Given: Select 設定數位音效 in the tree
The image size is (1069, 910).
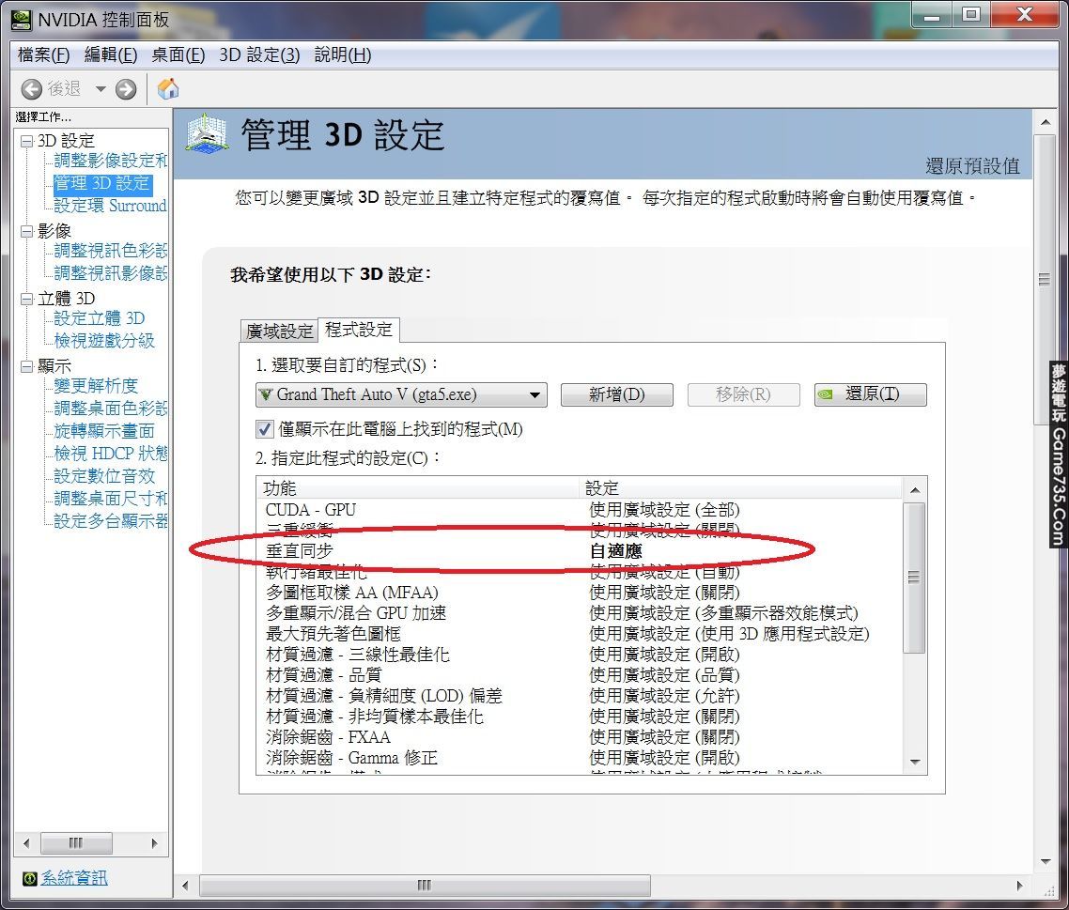Looking at the screenshot, I should coord(103,476).
